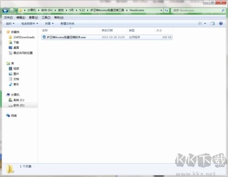Open 下载 folder in favorites
Image resolution: width=228 pixels, height=177 pixels.
(16, 42)
